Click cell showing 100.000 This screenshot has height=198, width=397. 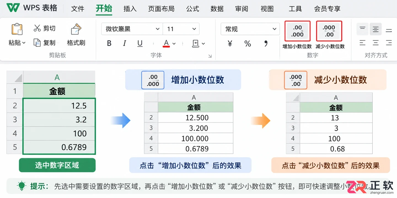point(195,139)
